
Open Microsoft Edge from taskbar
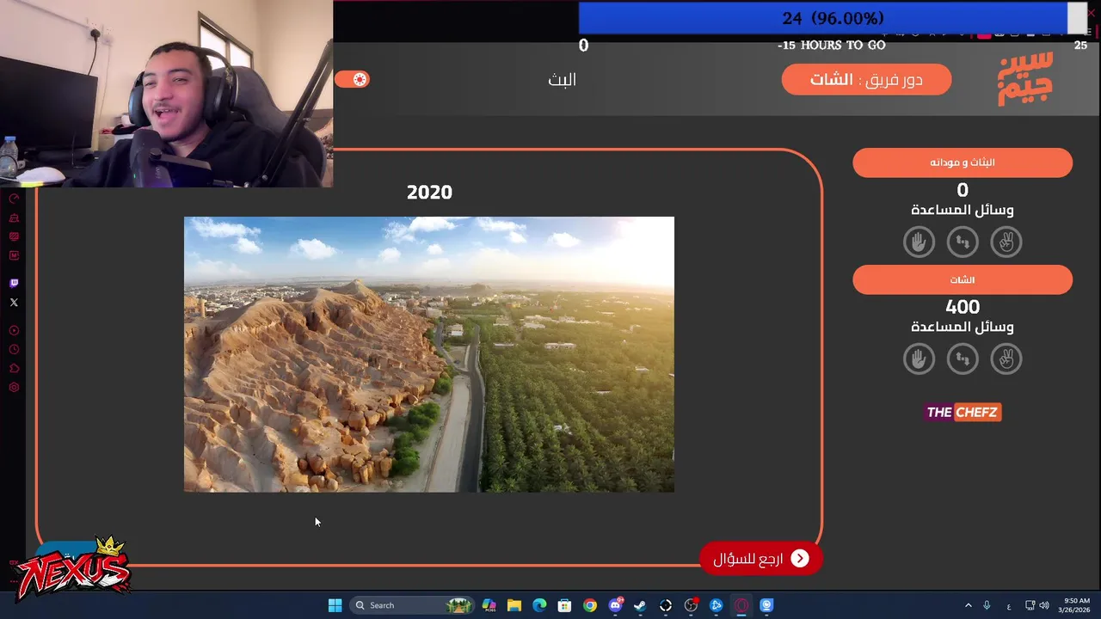[x=539, y=605]
